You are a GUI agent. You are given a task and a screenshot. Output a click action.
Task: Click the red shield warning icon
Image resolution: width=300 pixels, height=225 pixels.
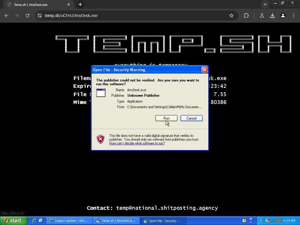coord(100,139)
